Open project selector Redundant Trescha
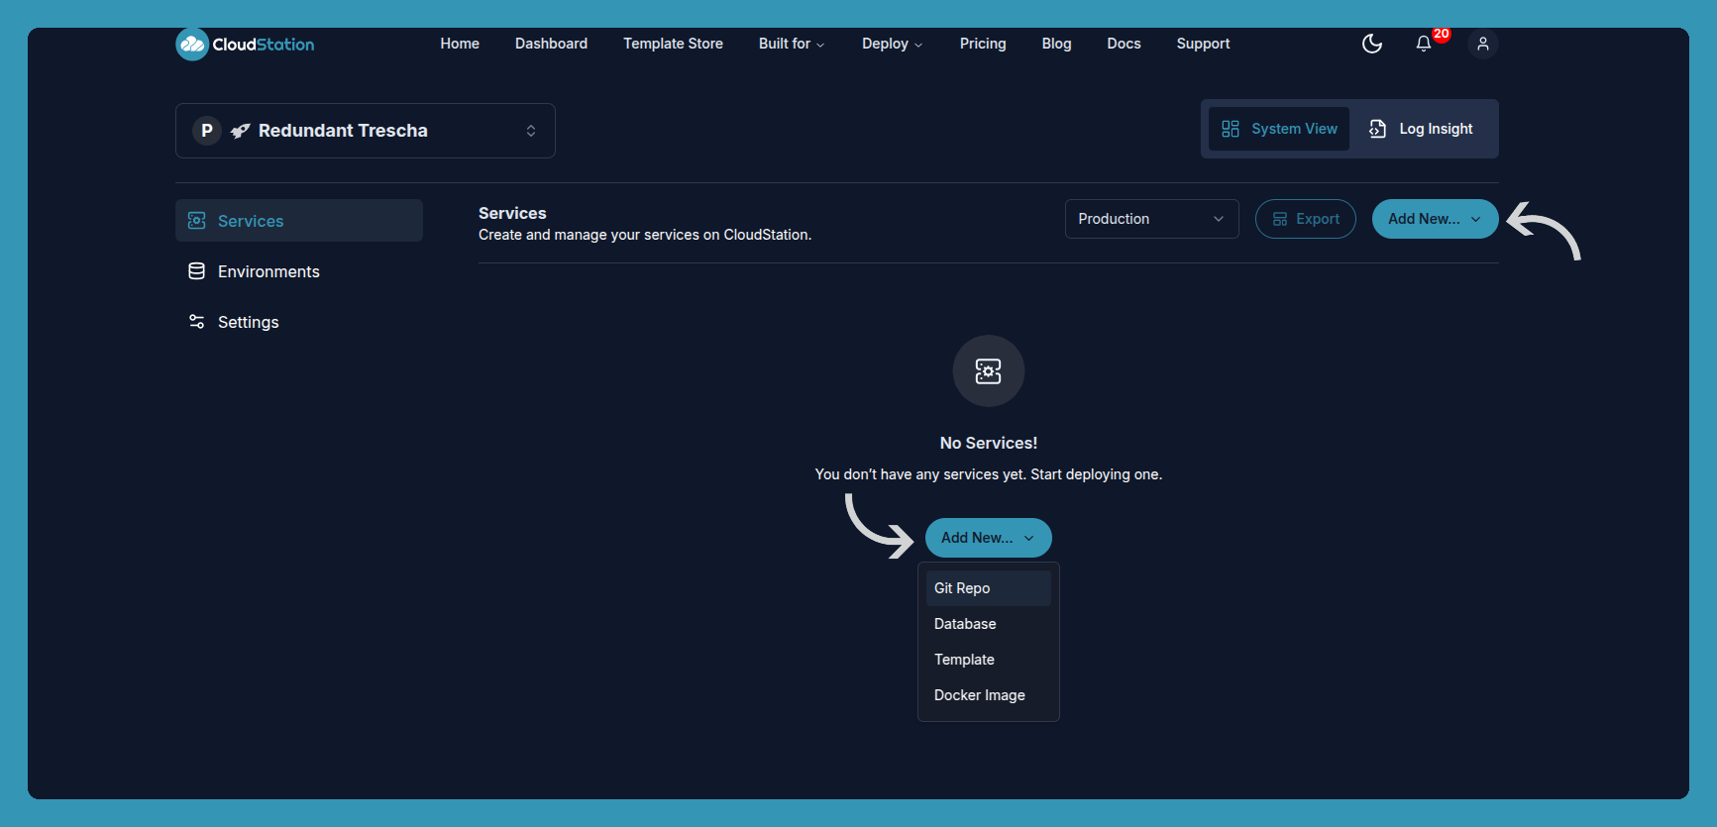1717x827 pixels. coord(366,131)
